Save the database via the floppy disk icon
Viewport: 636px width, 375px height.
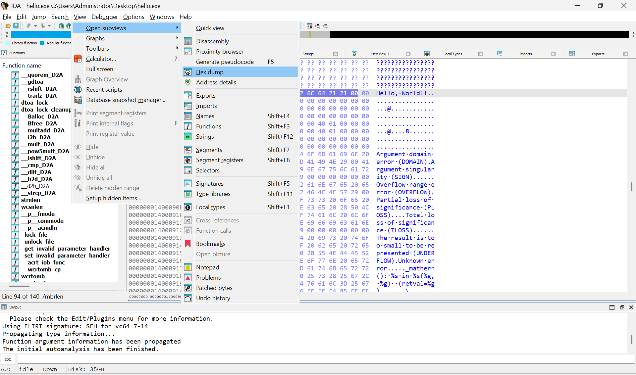coord(16,26)
